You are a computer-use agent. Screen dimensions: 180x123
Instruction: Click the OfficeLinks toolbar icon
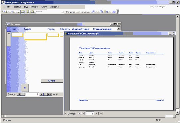pyautogui.click(x=93, y=12)
